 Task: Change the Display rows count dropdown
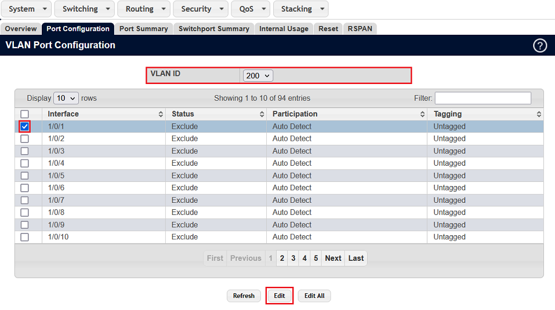click(x=66, y=99)
